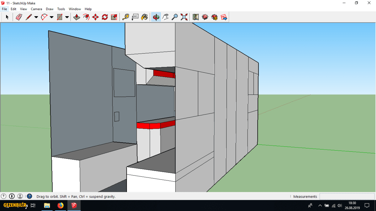
Task: Open the Line tool dropdown arrow
Action: point(36,17)
